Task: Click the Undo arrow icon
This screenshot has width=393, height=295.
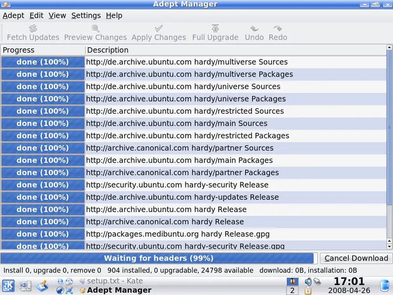Action: click(254, 29)
